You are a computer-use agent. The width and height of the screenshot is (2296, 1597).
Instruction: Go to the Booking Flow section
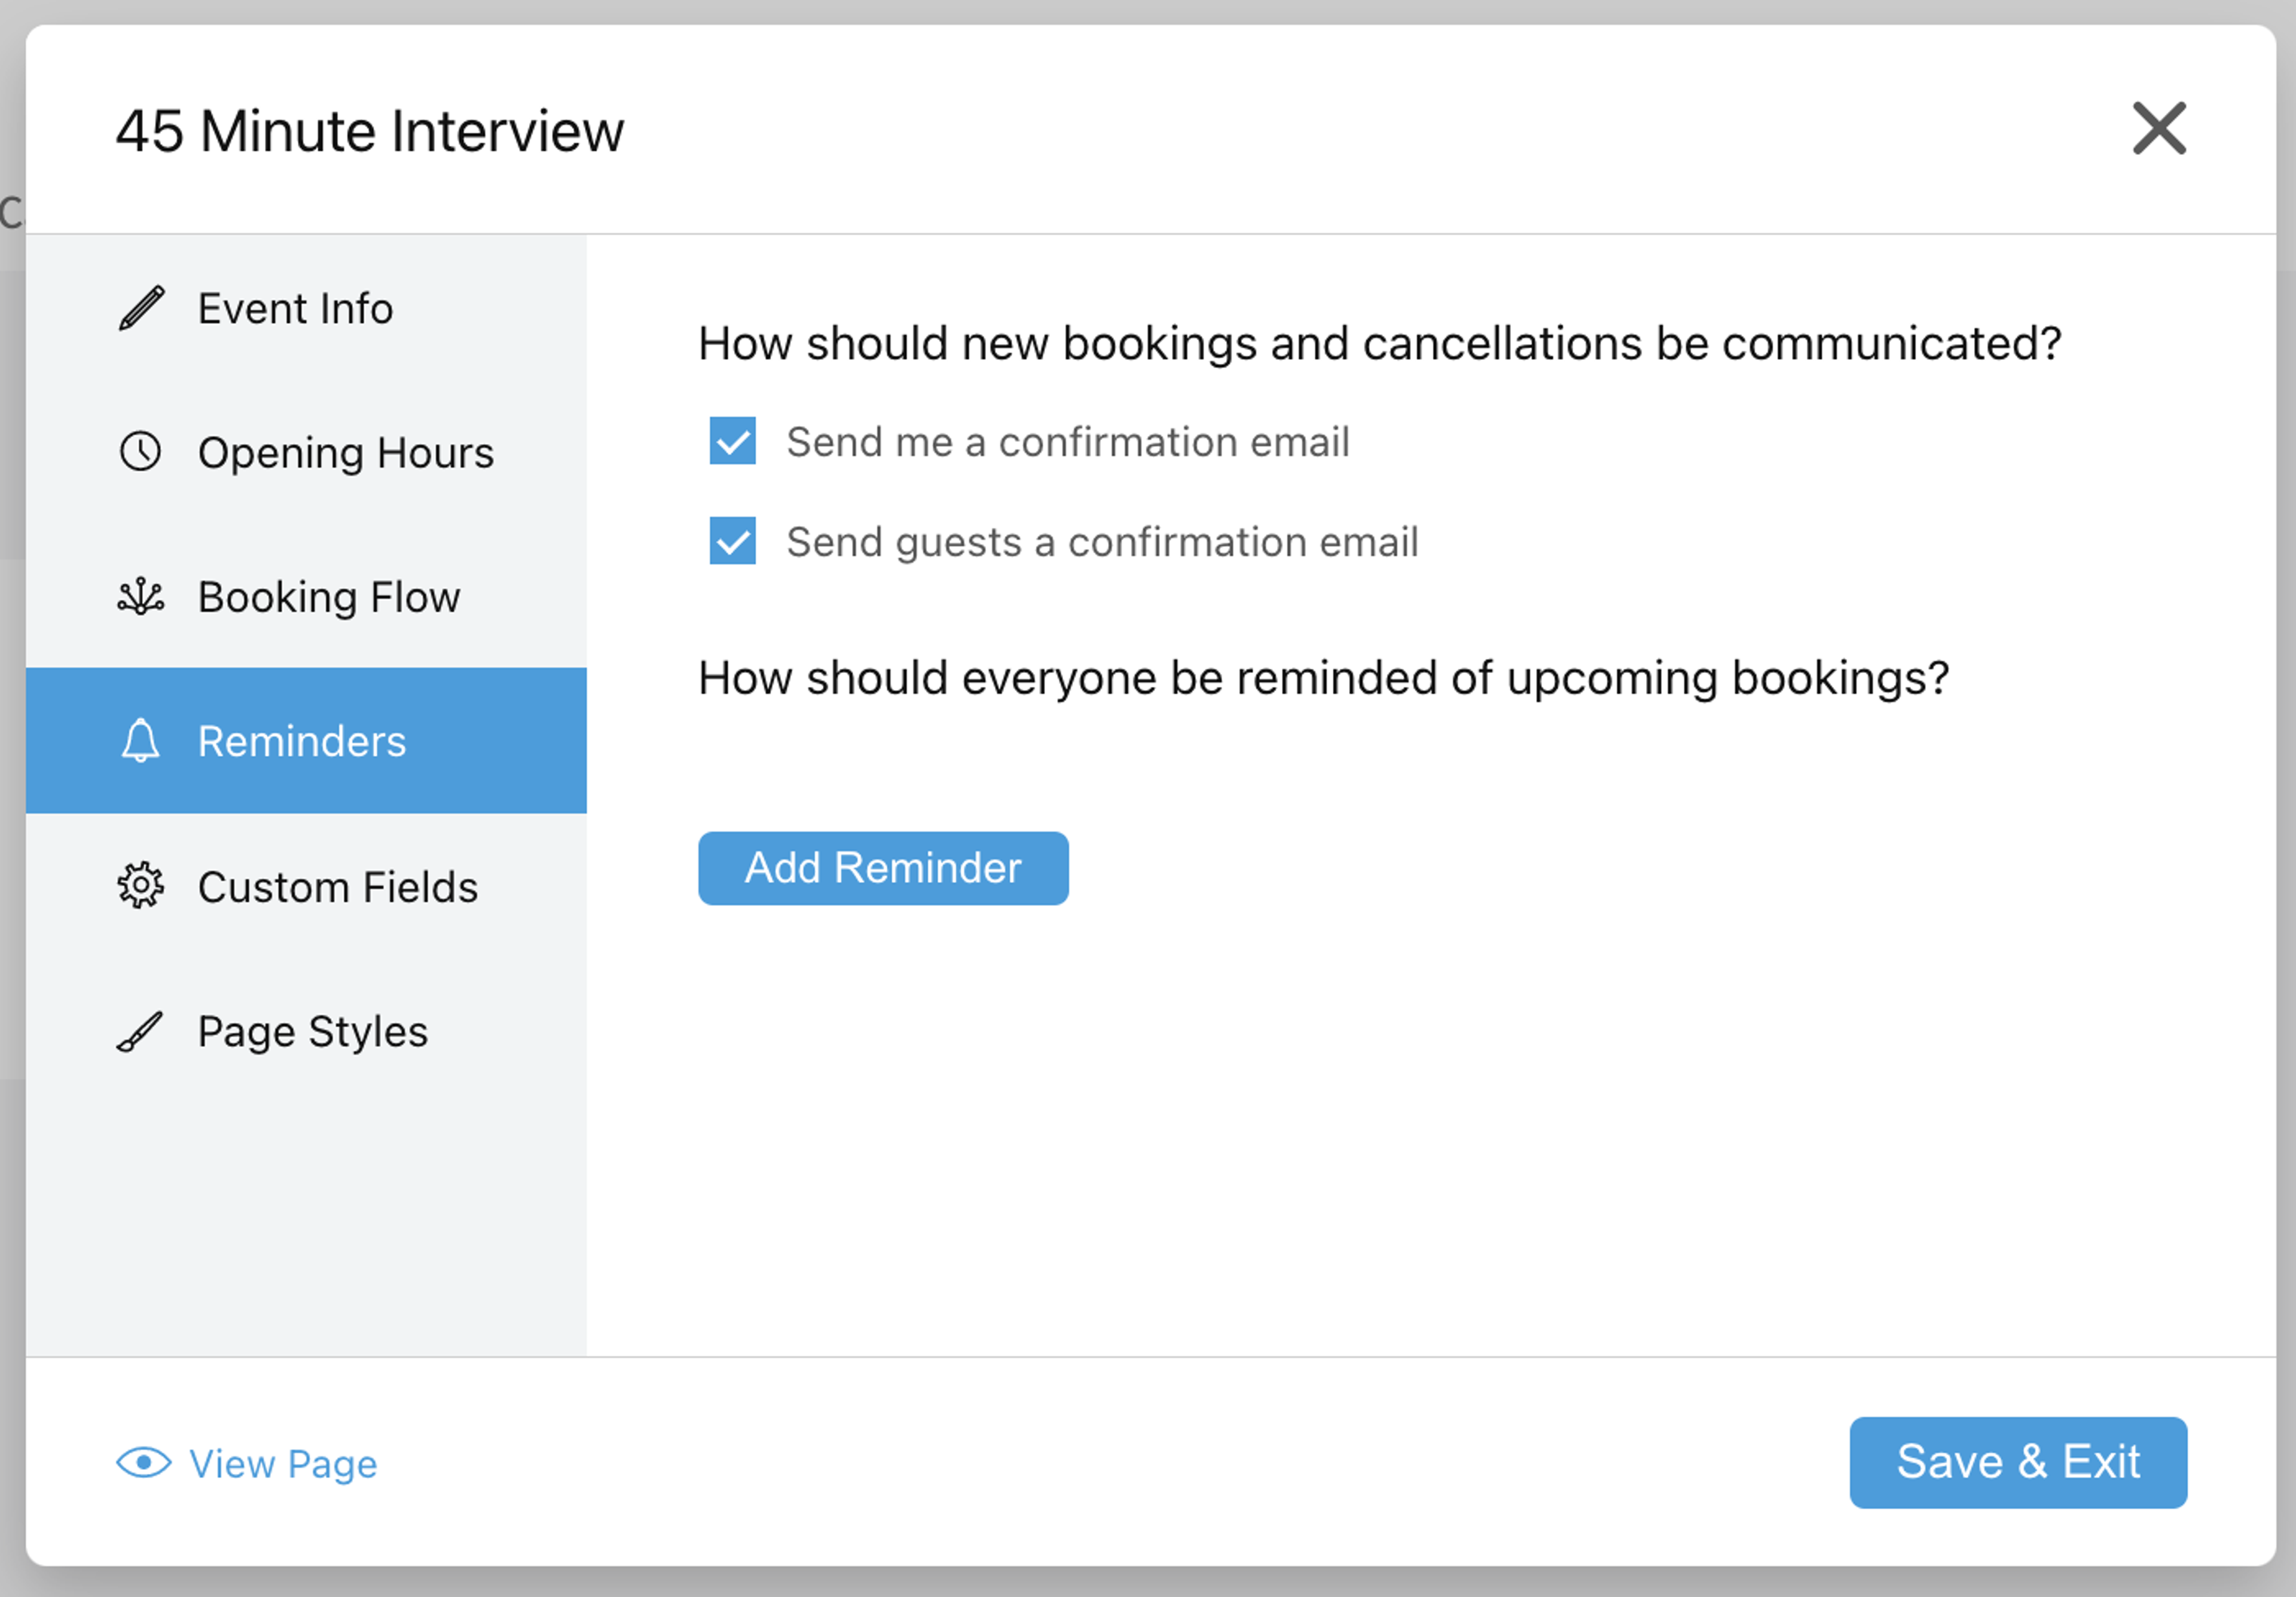click(306, 596)
